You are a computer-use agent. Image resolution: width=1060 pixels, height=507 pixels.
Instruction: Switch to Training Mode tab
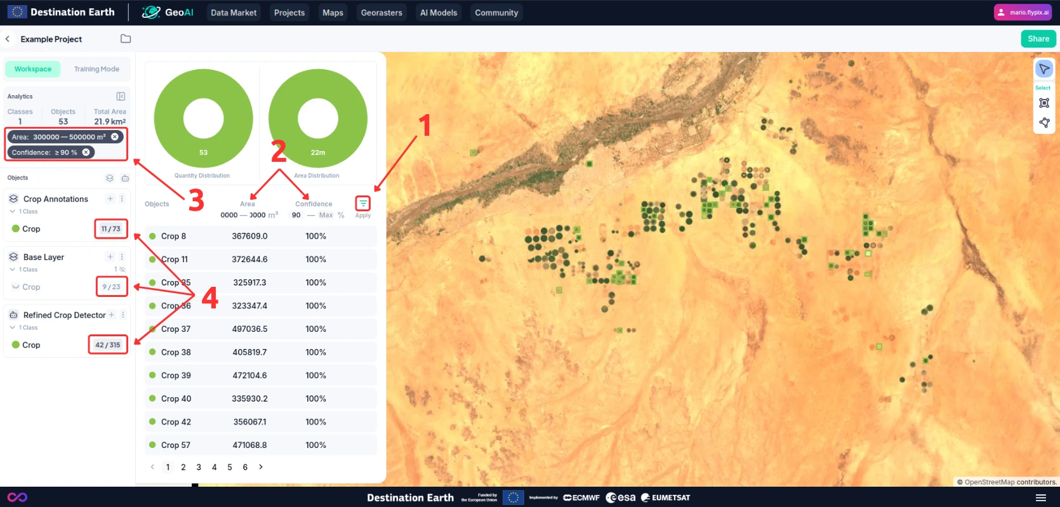coord(96,69)
